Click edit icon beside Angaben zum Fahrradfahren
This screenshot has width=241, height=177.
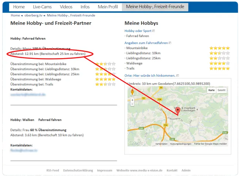point(170,43)
